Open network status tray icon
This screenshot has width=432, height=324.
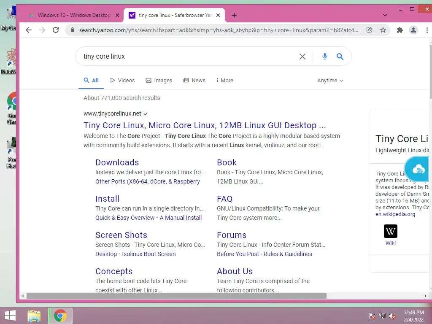[x=382, y=316]
